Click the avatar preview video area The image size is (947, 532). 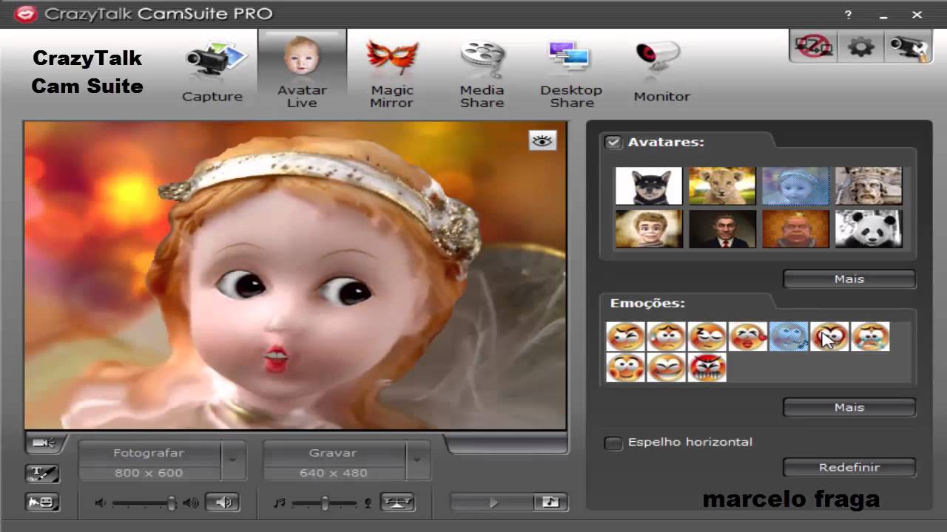295,275
